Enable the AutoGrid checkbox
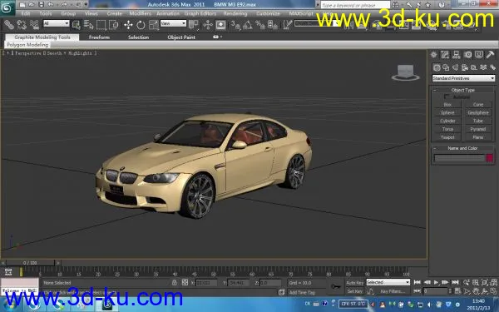Viewport: 499px width, 312px height. coord(447,97)
